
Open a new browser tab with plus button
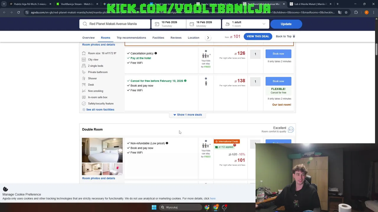(338, 4)
